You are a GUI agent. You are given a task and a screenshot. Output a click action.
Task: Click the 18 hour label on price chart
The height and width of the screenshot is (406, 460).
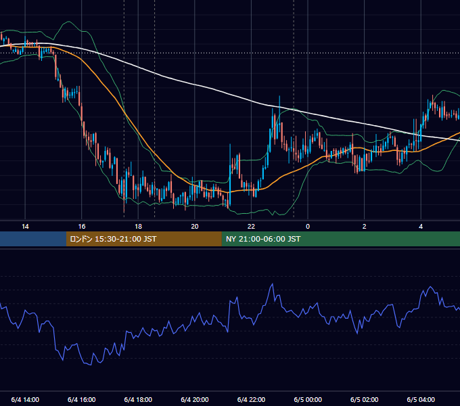138,227
